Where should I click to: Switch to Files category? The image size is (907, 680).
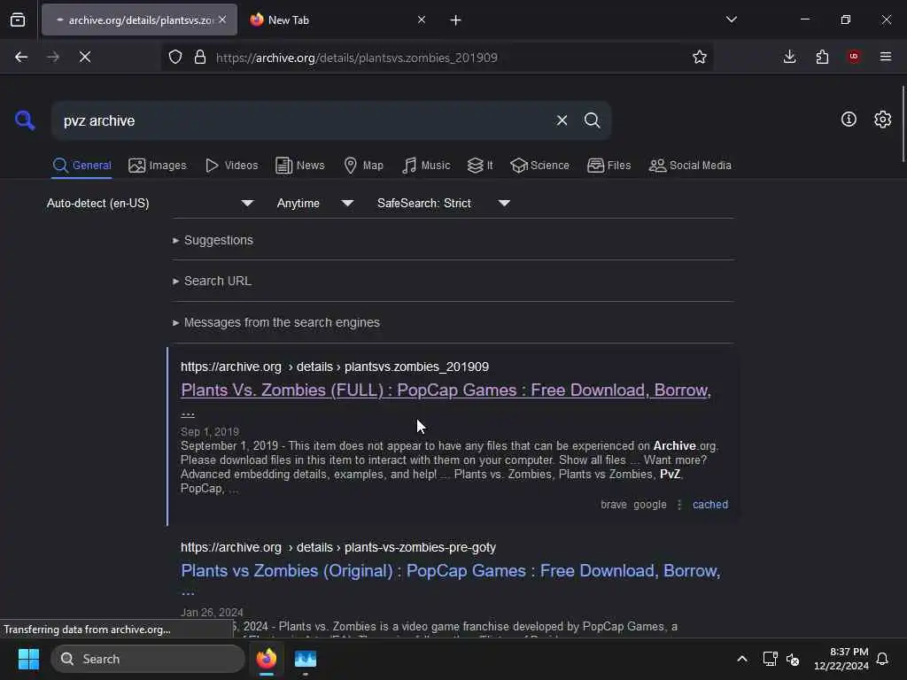[x=609, y=166]
